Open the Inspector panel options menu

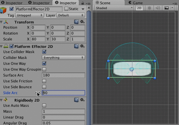point(88,4)
